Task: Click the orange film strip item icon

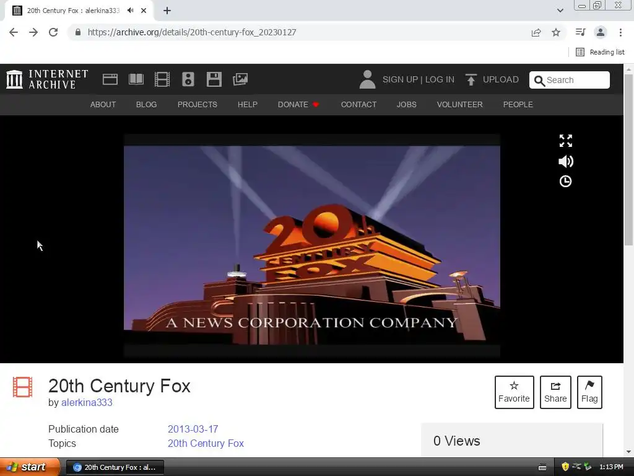Action: pyautogui.click(x=23, y=387)
